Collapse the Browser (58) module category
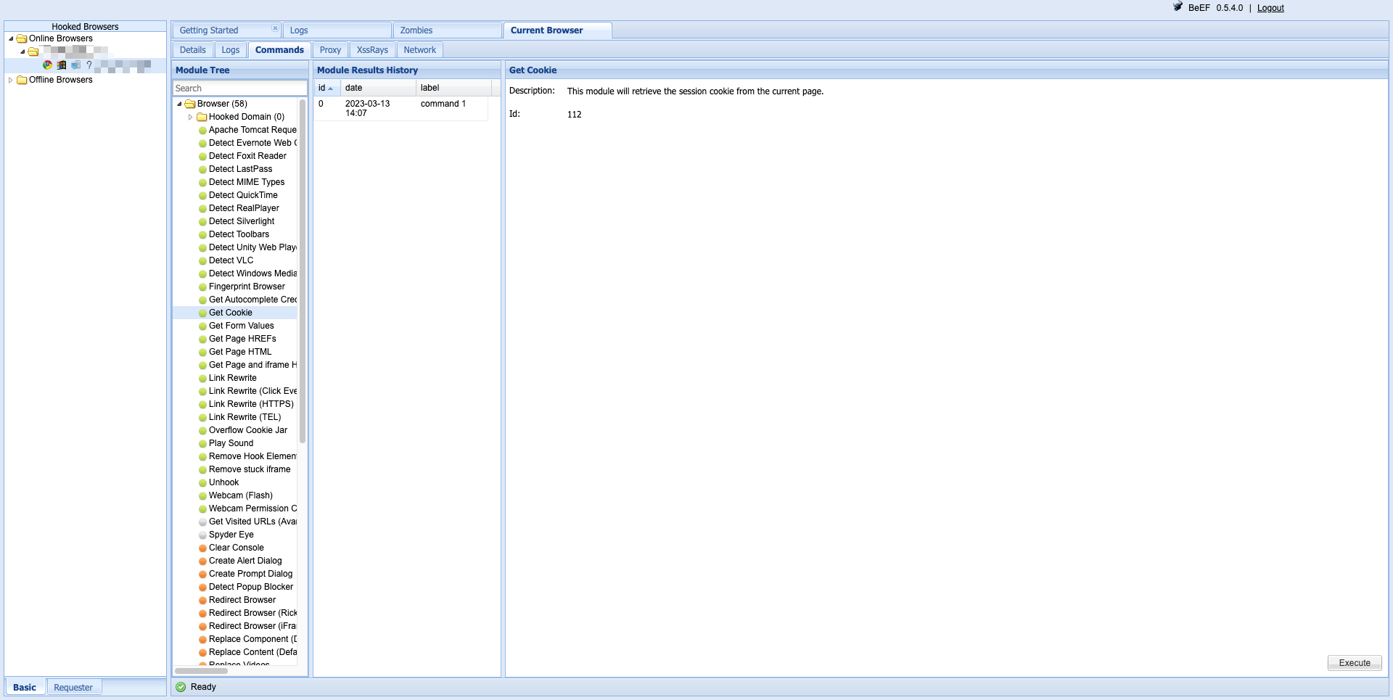This screenshot has width=1393, height=700. (179, 104)
